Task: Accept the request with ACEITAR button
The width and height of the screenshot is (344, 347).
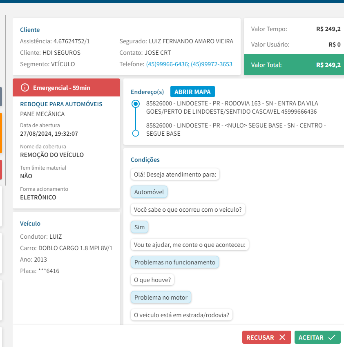Action: (x=317, y=337)
